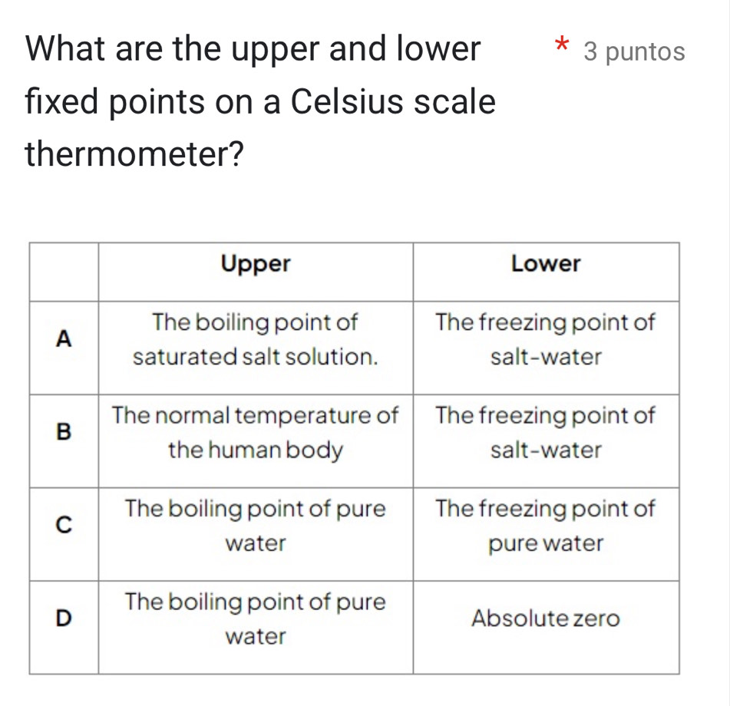Click row D's 'boiling point of pure water' cell
This screenshot has width=730, height=706.
pos(256,619)
